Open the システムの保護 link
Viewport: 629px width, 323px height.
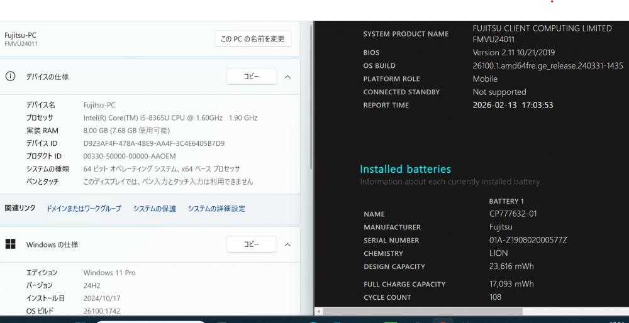(x=155, y=209)
